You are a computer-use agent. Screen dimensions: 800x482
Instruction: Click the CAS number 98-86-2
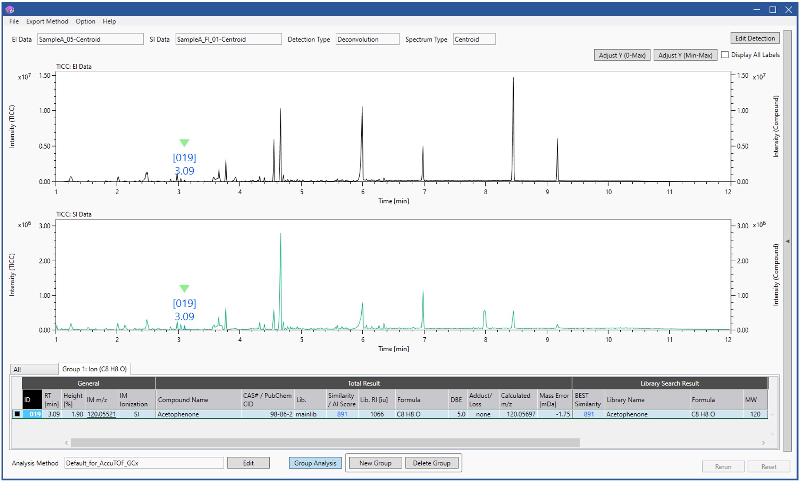281,414
